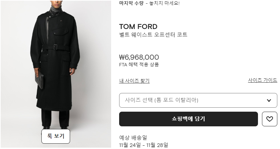Click the 놓치지 마세요! text
Screen dimensions: 280x149
pos(165,3)
